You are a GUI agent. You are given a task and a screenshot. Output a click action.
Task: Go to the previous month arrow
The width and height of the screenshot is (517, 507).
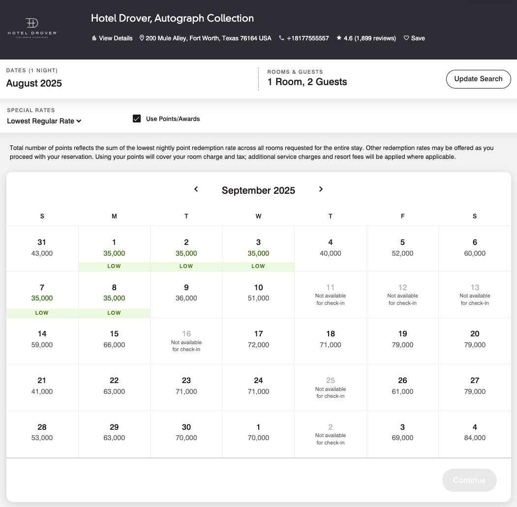tap(196, 189)
